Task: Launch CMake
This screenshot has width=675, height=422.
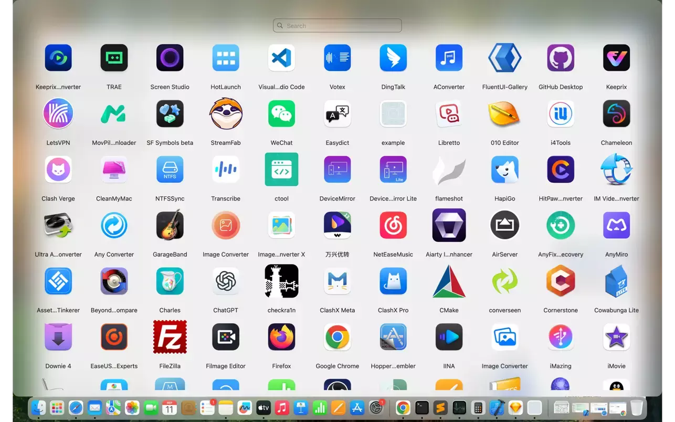Action: pos(449,281)
